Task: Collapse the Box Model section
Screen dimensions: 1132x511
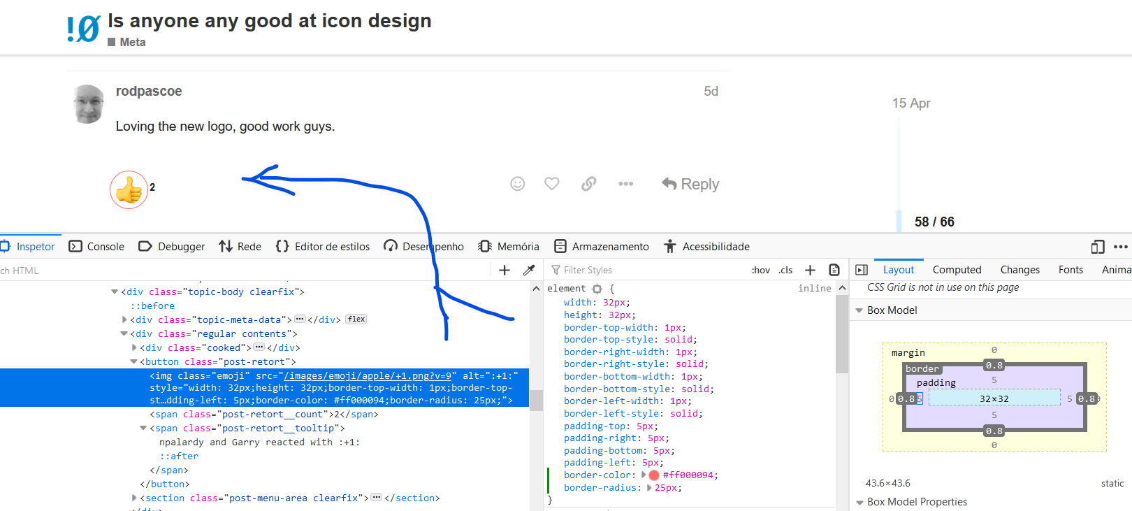Action: pos(859,310)
